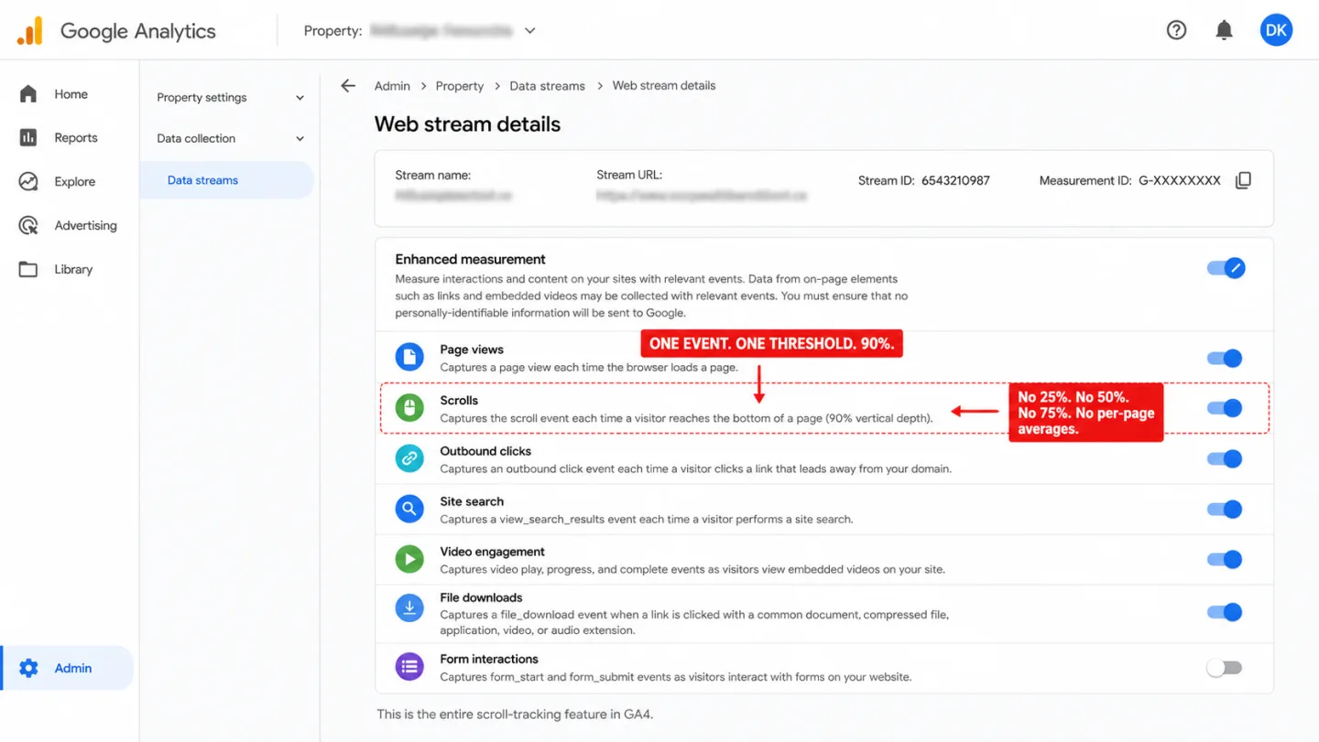Turn off the Outbound clicks toggle
This screenshot has height=742, width=1319.
(1225, 458)
